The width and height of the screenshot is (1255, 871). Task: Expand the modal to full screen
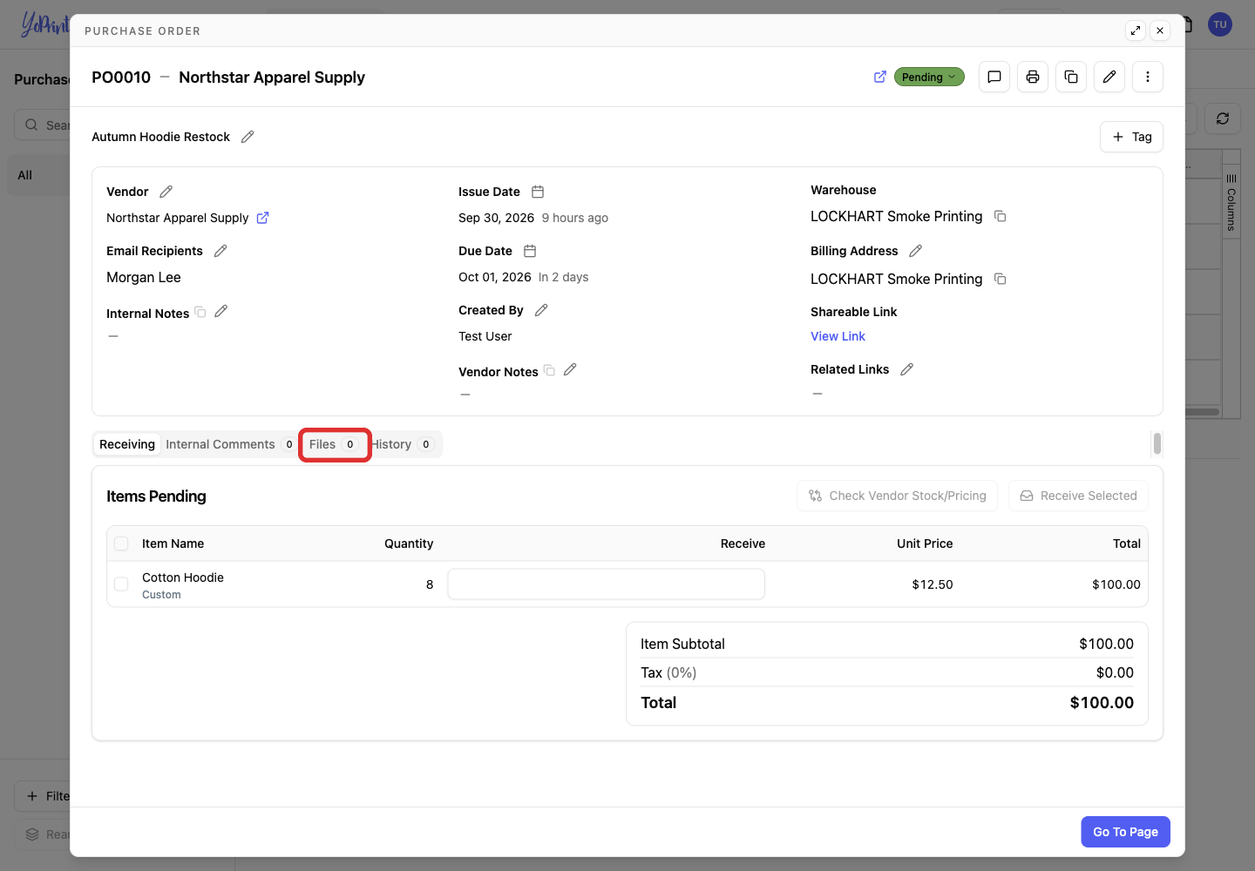[x=1136, y=30]
